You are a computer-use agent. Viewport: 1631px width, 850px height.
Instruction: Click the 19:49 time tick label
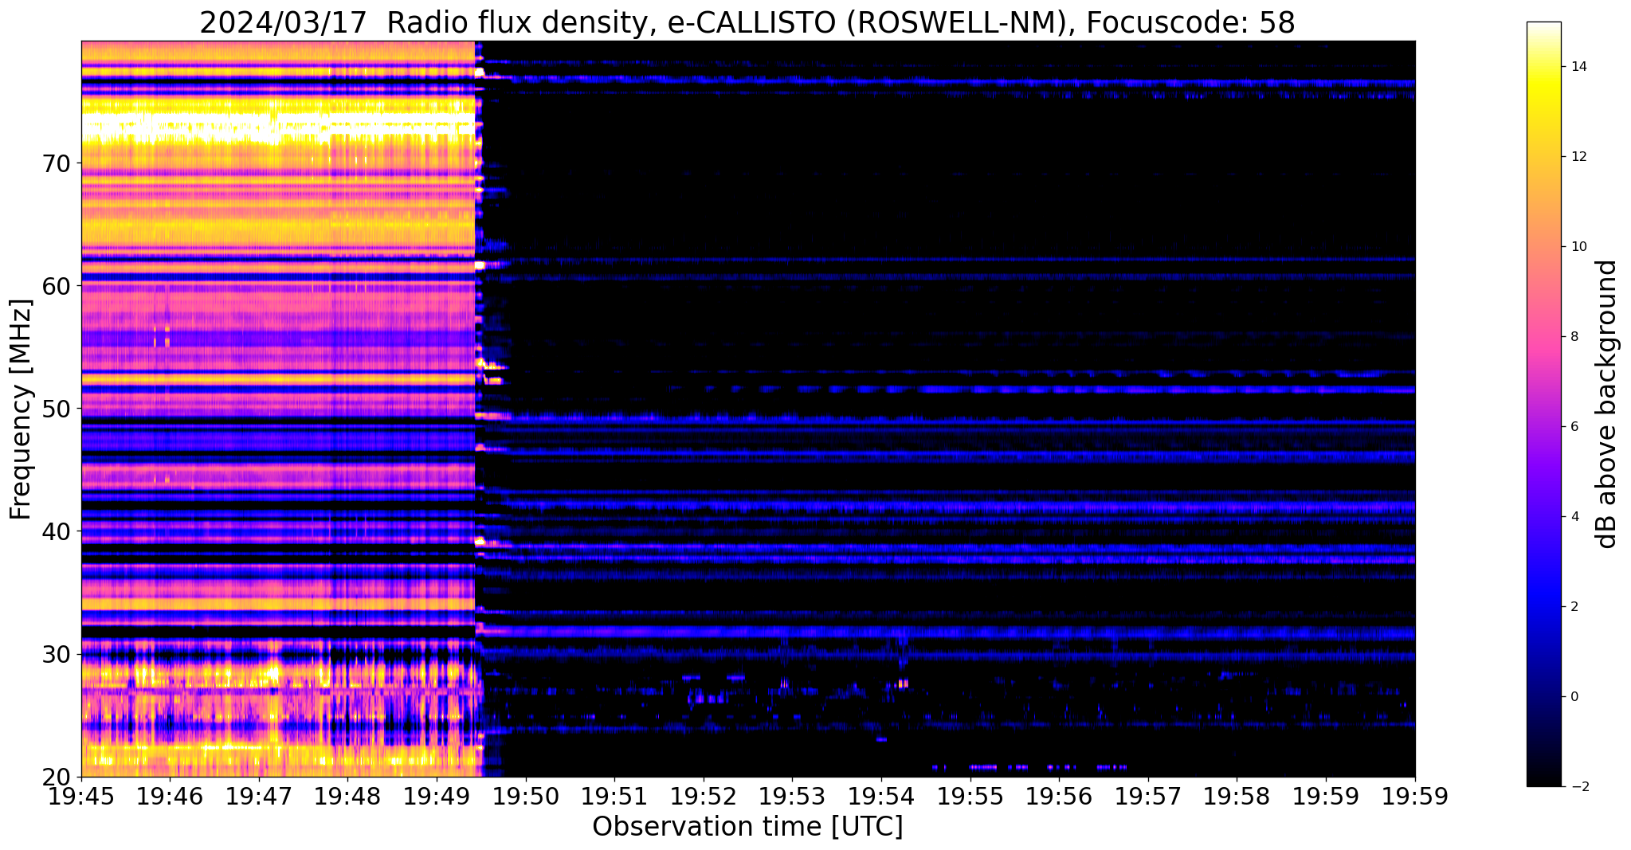click(x=437, y=796)
